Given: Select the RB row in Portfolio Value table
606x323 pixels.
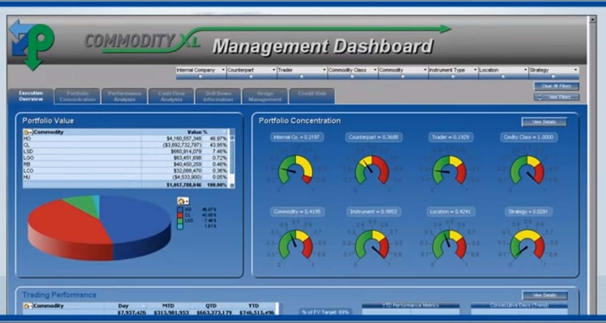Looking at the screenshot, I should [x=126, y=164].
